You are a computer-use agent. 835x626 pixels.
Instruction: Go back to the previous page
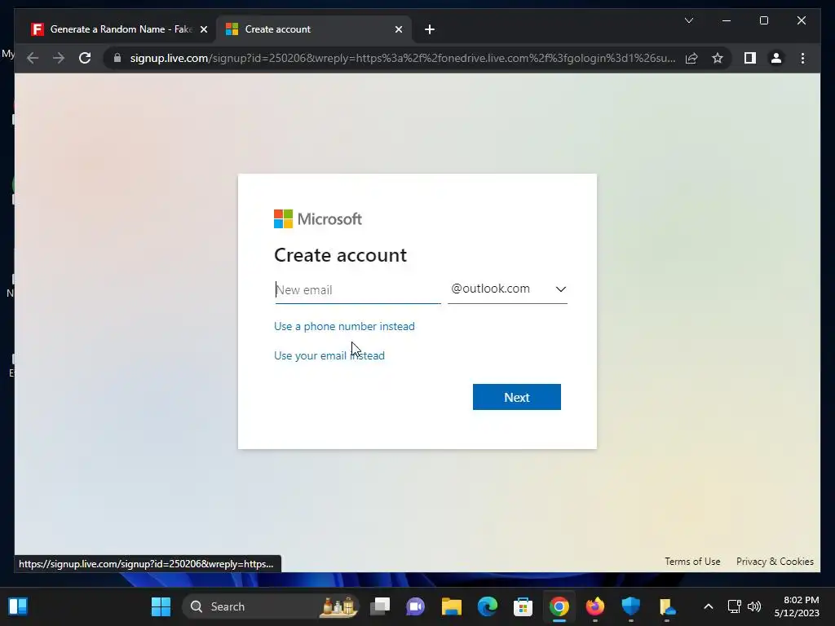tap(33, 58)
